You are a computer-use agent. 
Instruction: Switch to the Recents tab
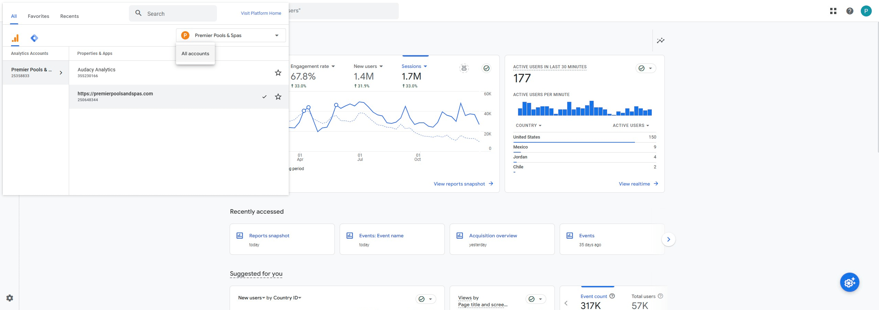pos(69,16)
